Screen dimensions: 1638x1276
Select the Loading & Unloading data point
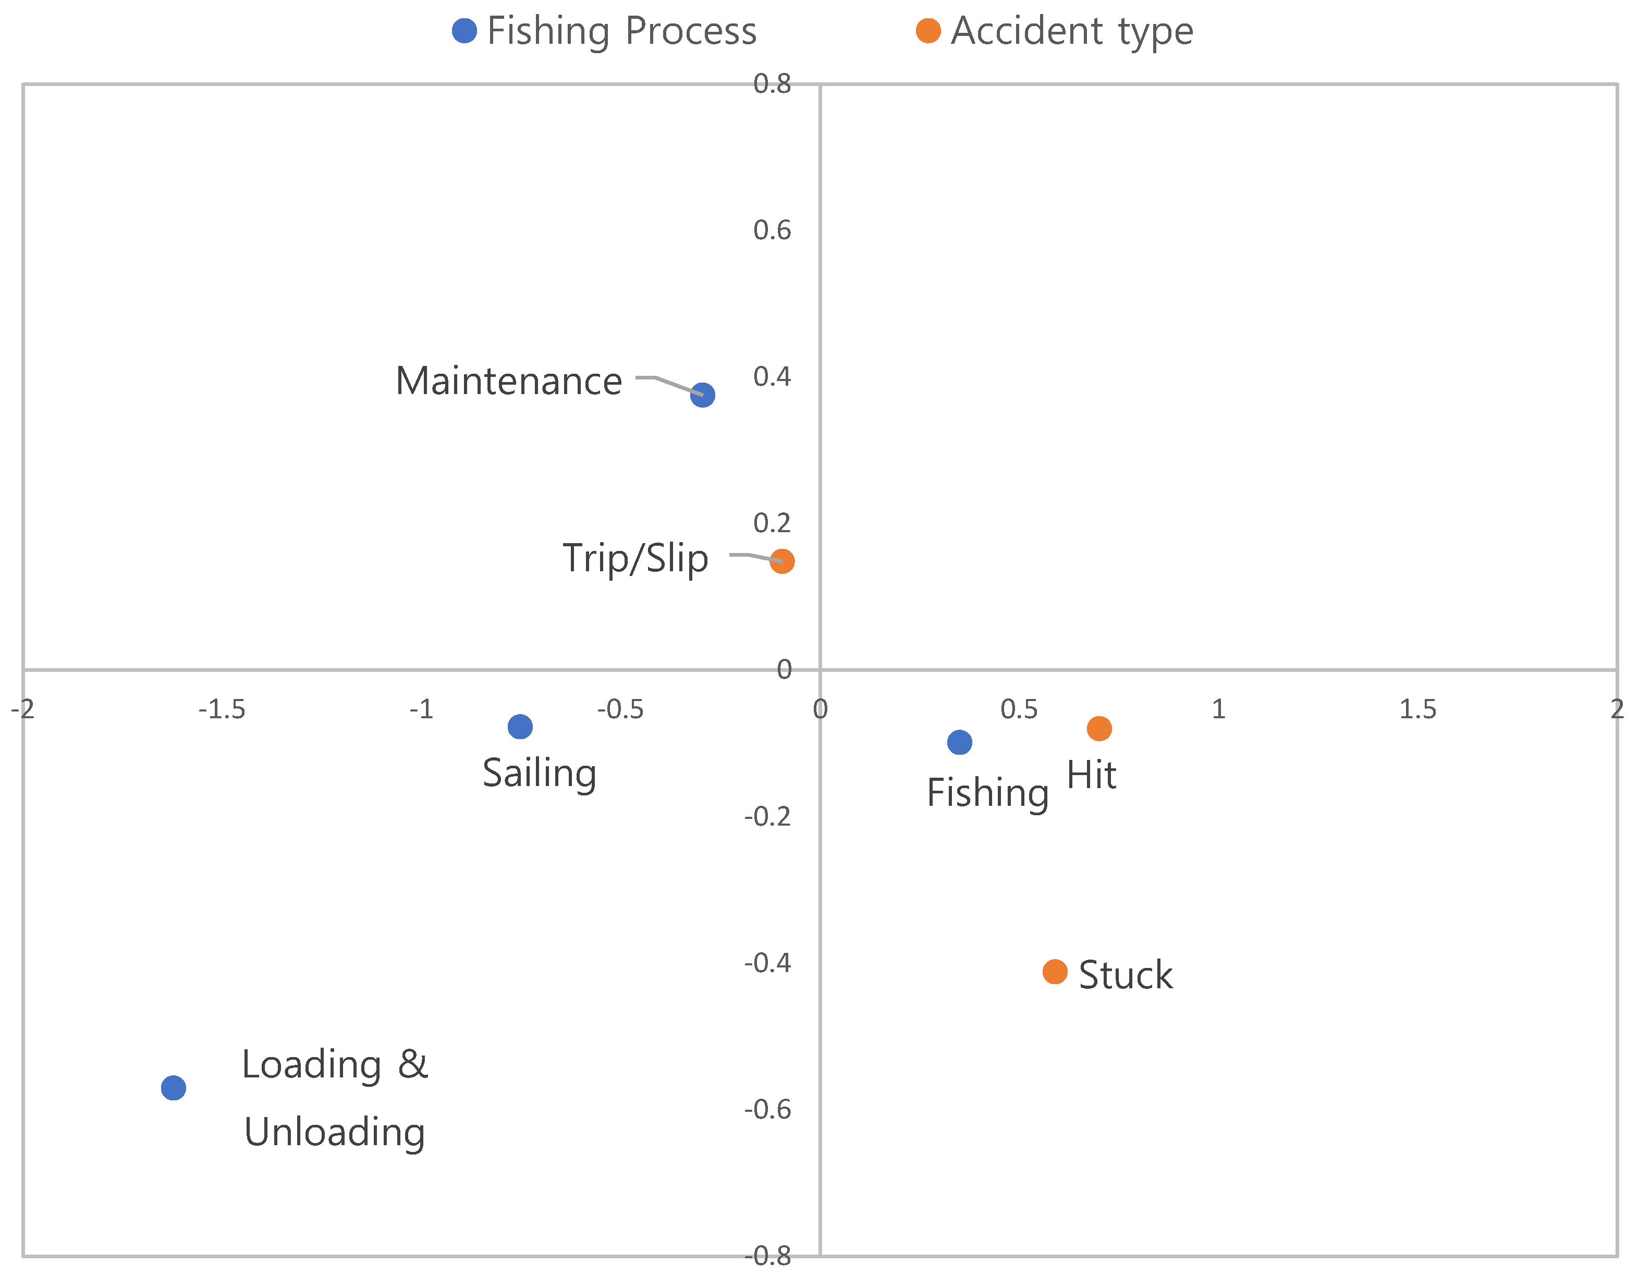point(173,1087)
